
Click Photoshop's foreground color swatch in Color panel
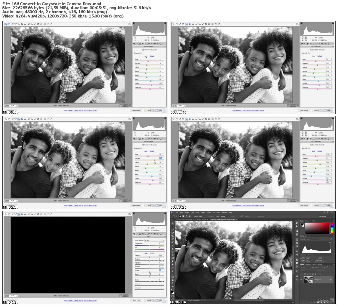[302, 224]
